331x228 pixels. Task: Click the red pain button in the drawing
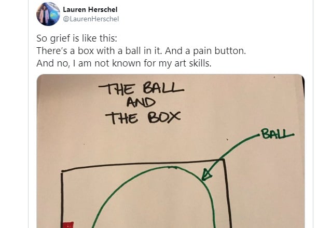click(x=68, y=224)
